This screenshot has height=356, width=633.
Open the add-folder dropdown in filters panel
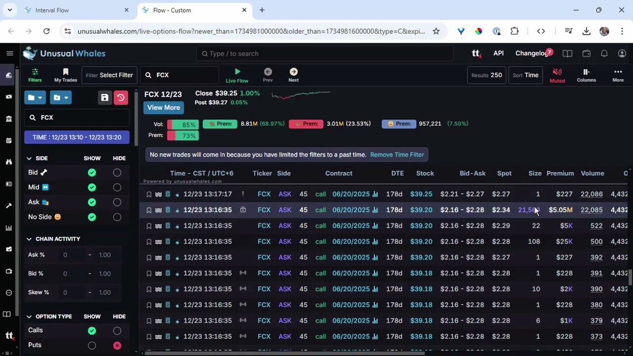click(61, 97)
